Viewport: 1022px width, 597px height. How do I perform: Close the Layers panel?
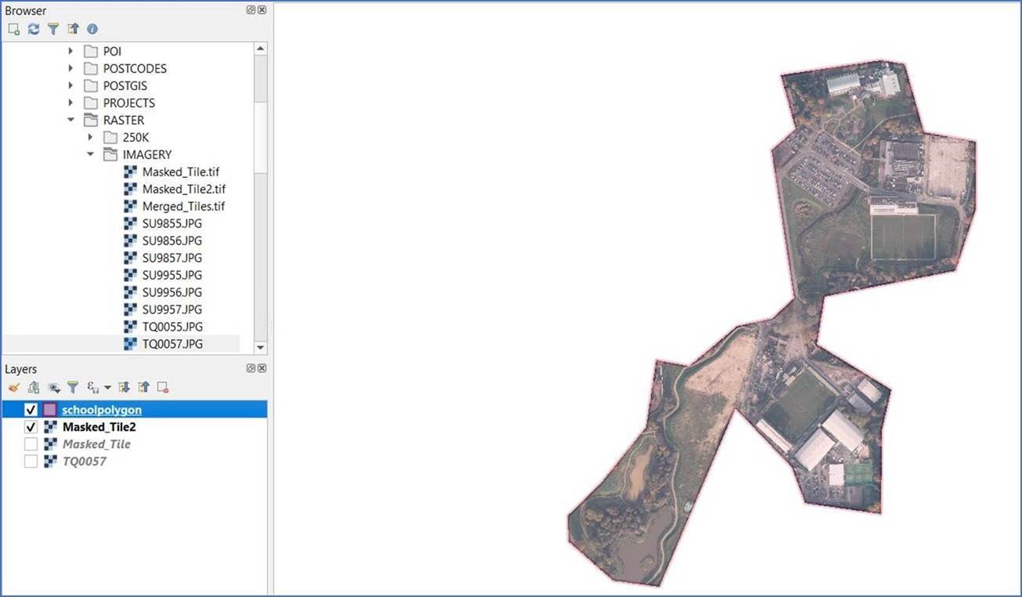[262, 368]
